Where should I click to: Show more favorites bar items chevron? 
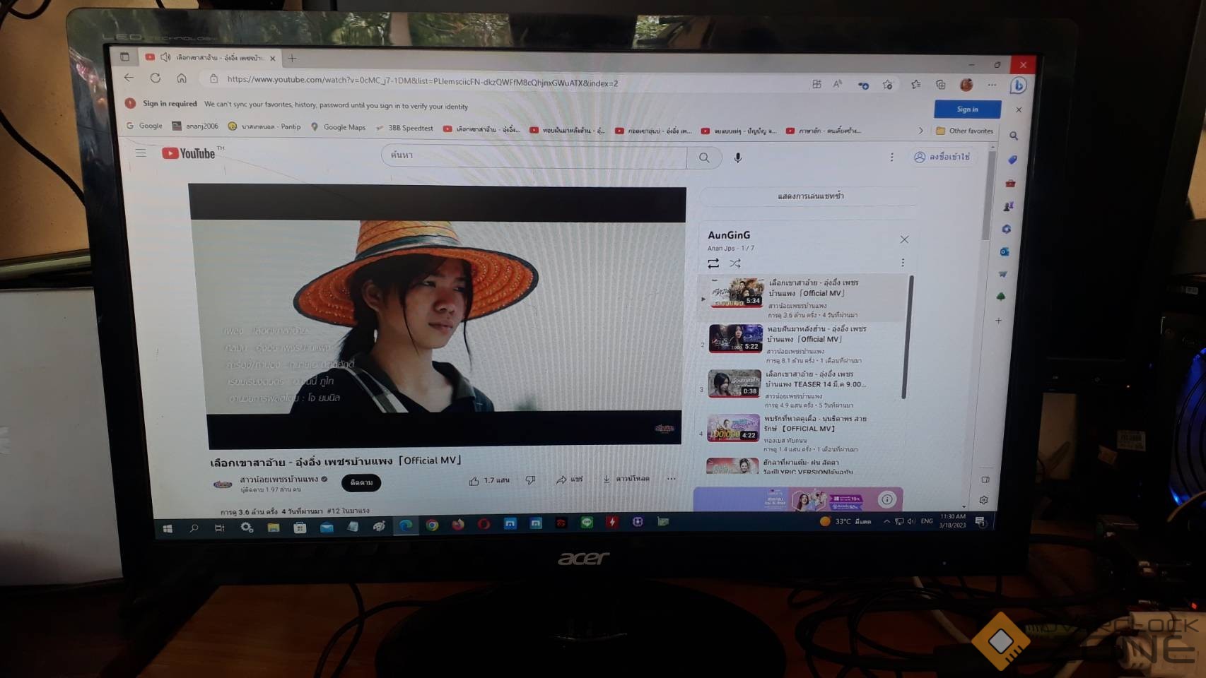pos(920,131)
